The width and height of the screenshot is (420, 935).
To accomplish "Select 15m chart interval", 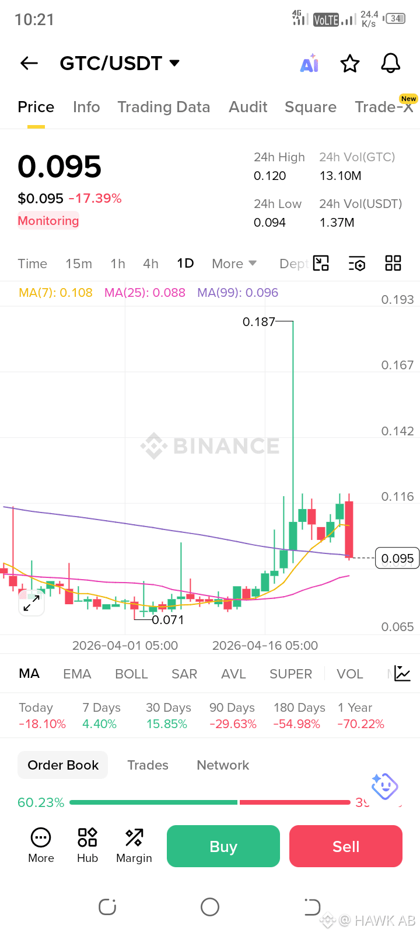I will (79, 264).
